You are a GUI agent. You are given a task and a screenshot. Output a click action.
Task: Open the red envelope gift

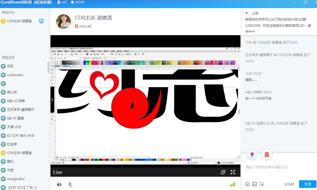[x=267, y=155]
